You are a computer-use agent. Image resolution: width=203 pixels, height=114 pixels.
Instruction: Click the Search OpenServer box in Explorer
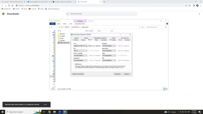coord(156,27)
